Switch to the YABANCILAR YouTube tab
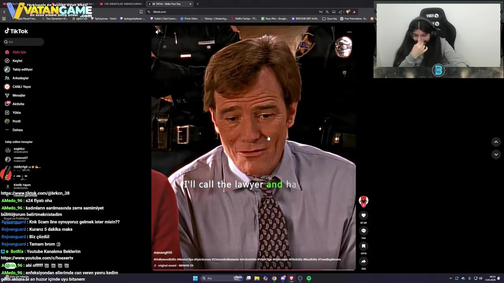Image resolution: width=504 pixels, height=283 pixels. pos(120,4)
